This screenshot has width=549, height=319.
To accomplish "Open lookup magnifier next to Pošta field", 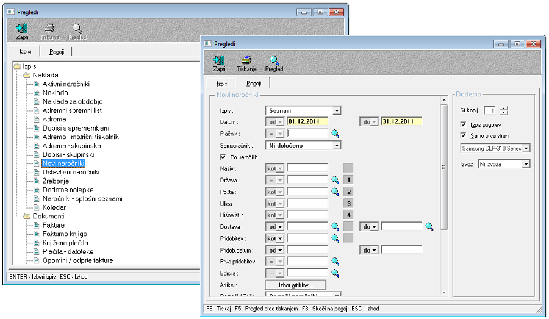I will [335, 192].
